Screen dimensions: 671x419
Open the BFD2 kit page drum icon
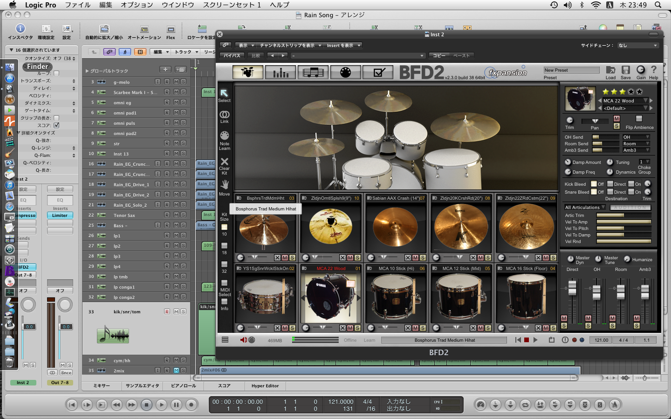click(x=248, y=72)
